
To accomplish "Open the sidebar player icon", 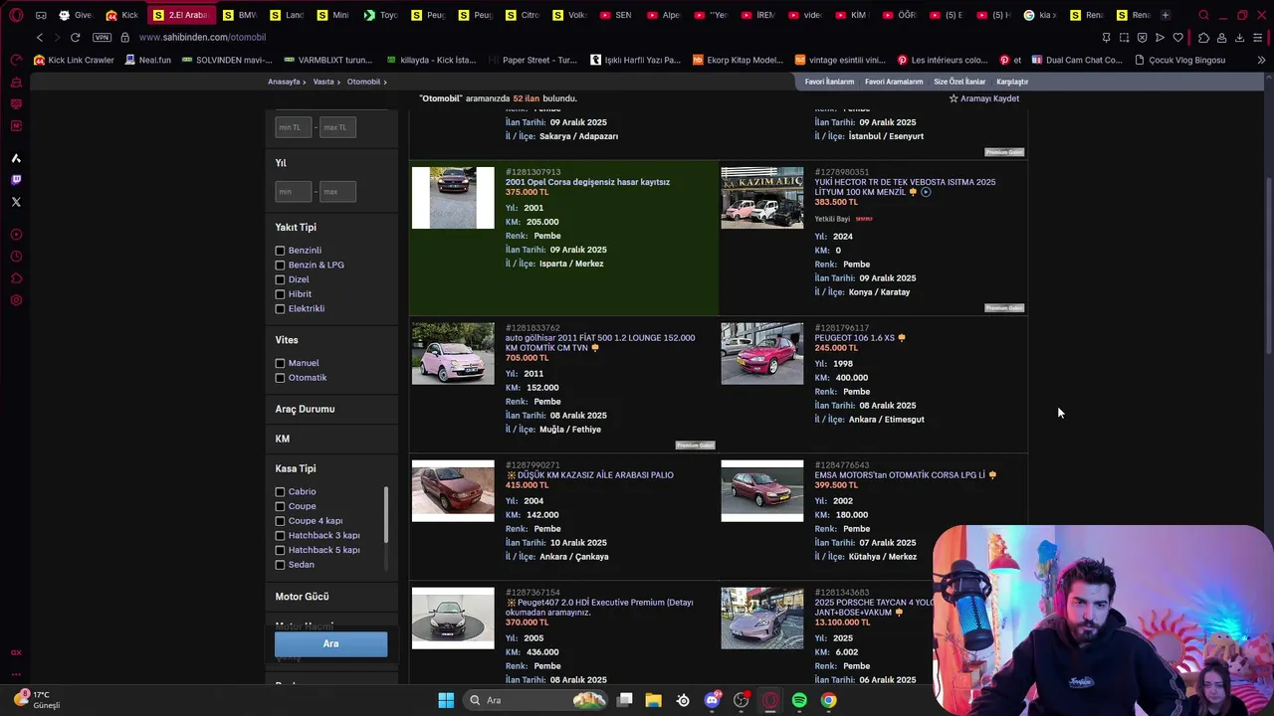I will pos(16,235).
